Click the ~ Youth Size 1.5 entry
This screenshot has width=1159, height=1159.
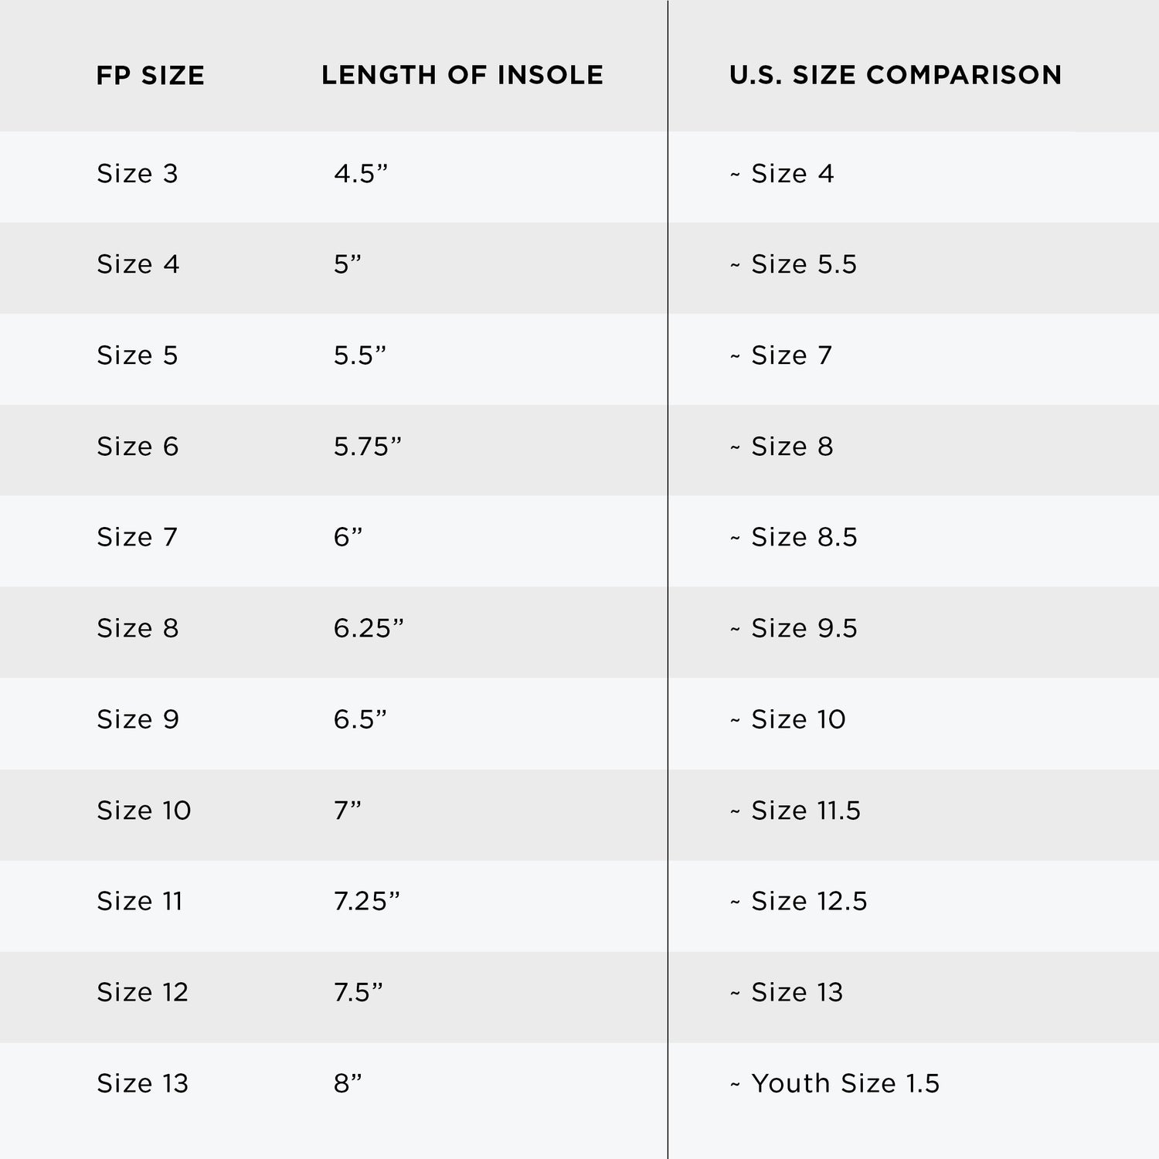[834, 1083]
